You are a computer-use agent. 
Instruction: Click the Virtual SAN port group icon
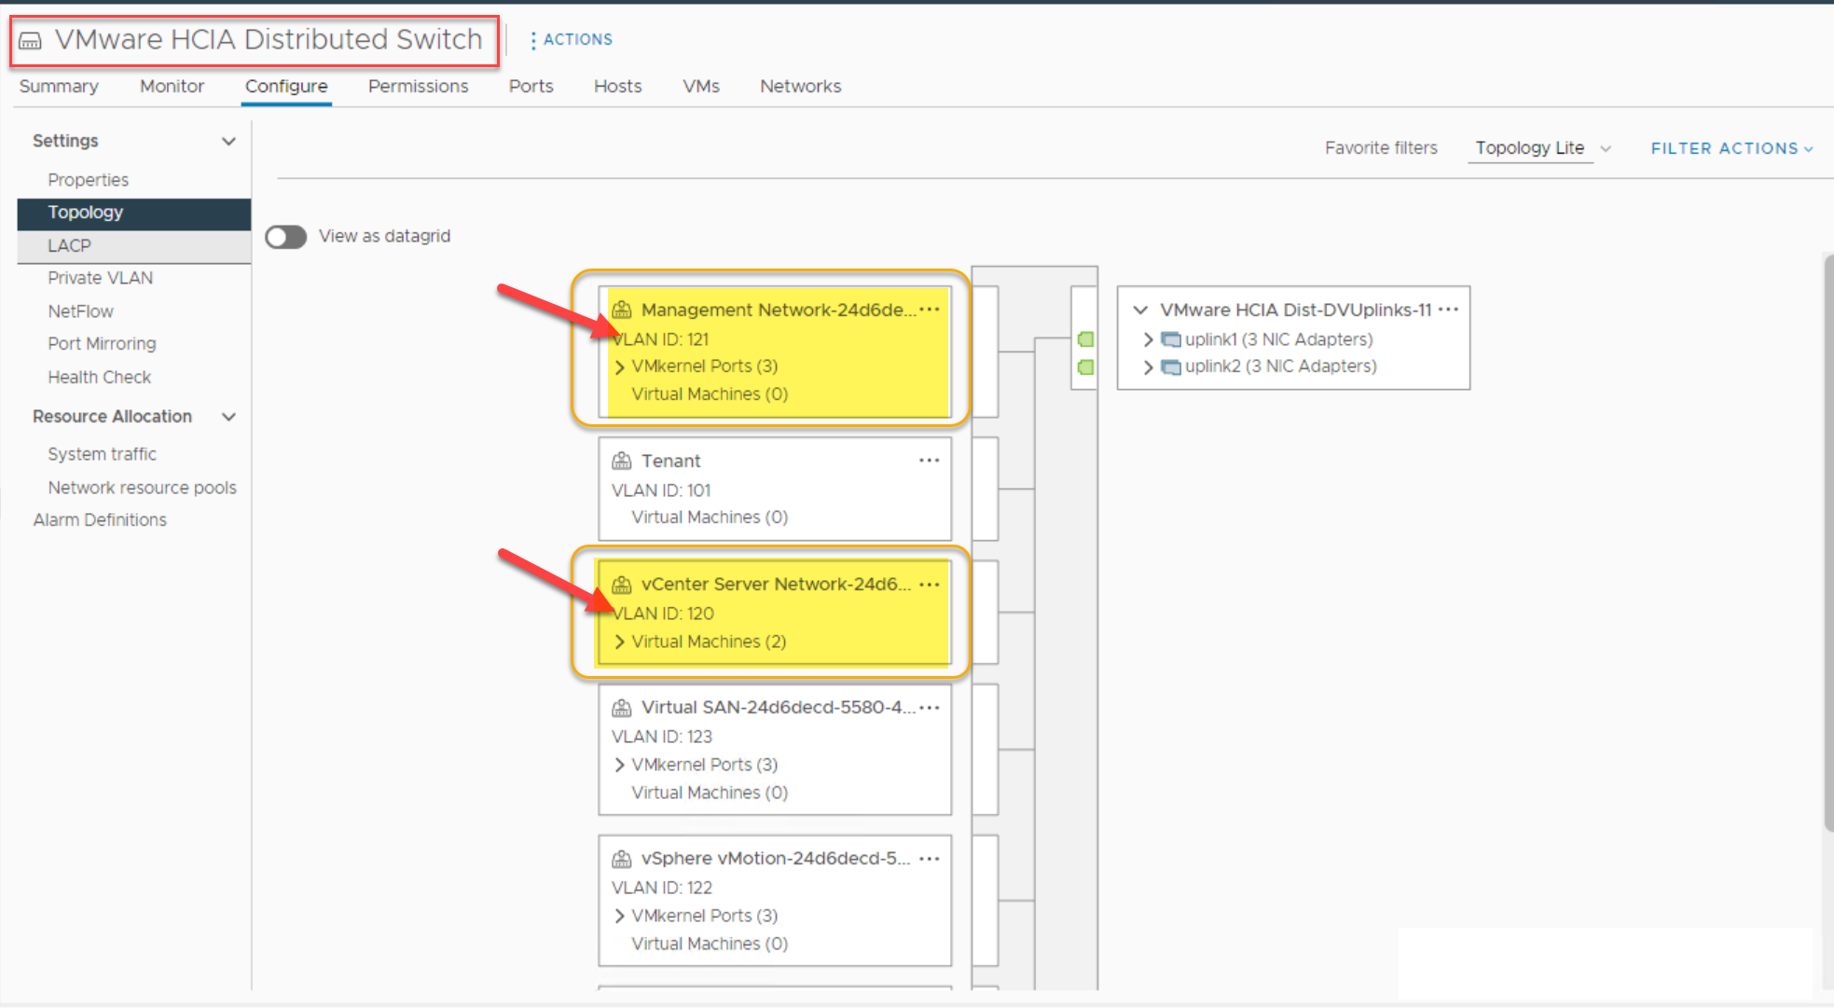tap(621, 708)
